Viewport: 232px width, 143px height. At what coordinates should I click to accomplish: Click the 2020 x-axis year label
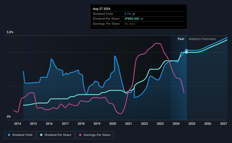tap(113, 124)
